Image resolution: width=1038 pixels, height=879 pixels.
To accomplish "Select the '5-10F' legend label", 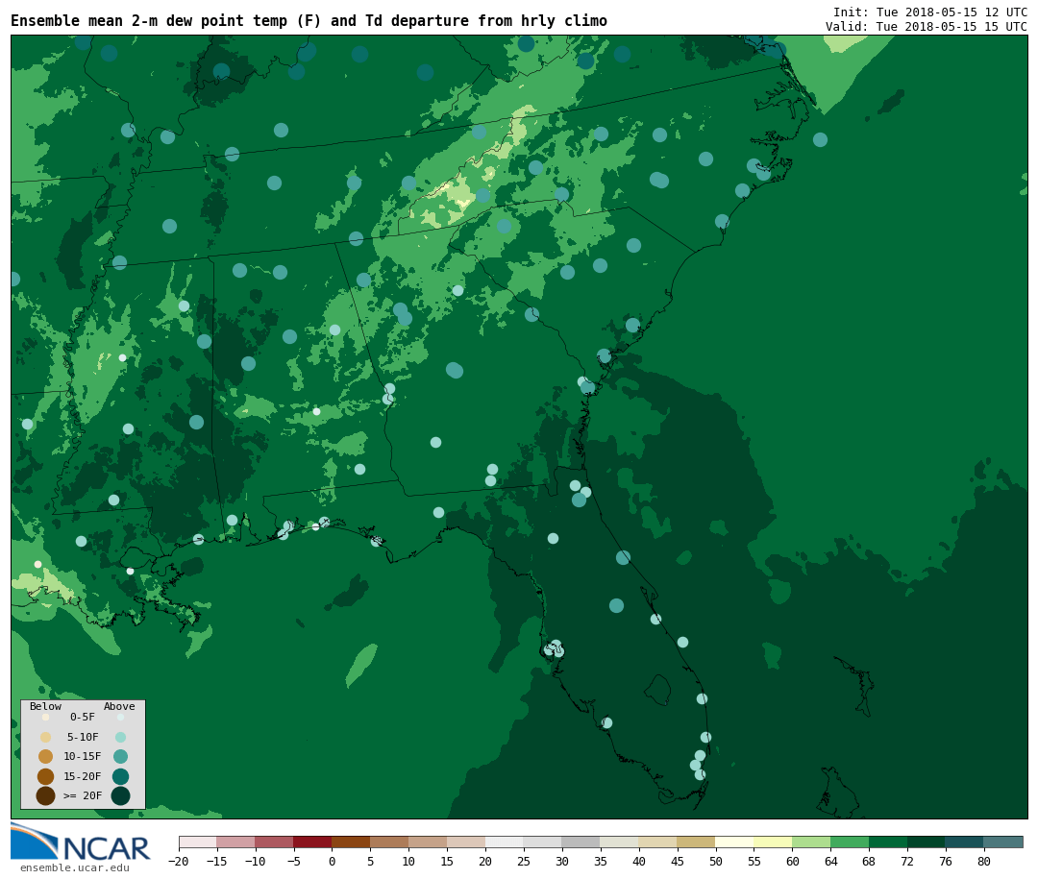I will tap(83, 737).
